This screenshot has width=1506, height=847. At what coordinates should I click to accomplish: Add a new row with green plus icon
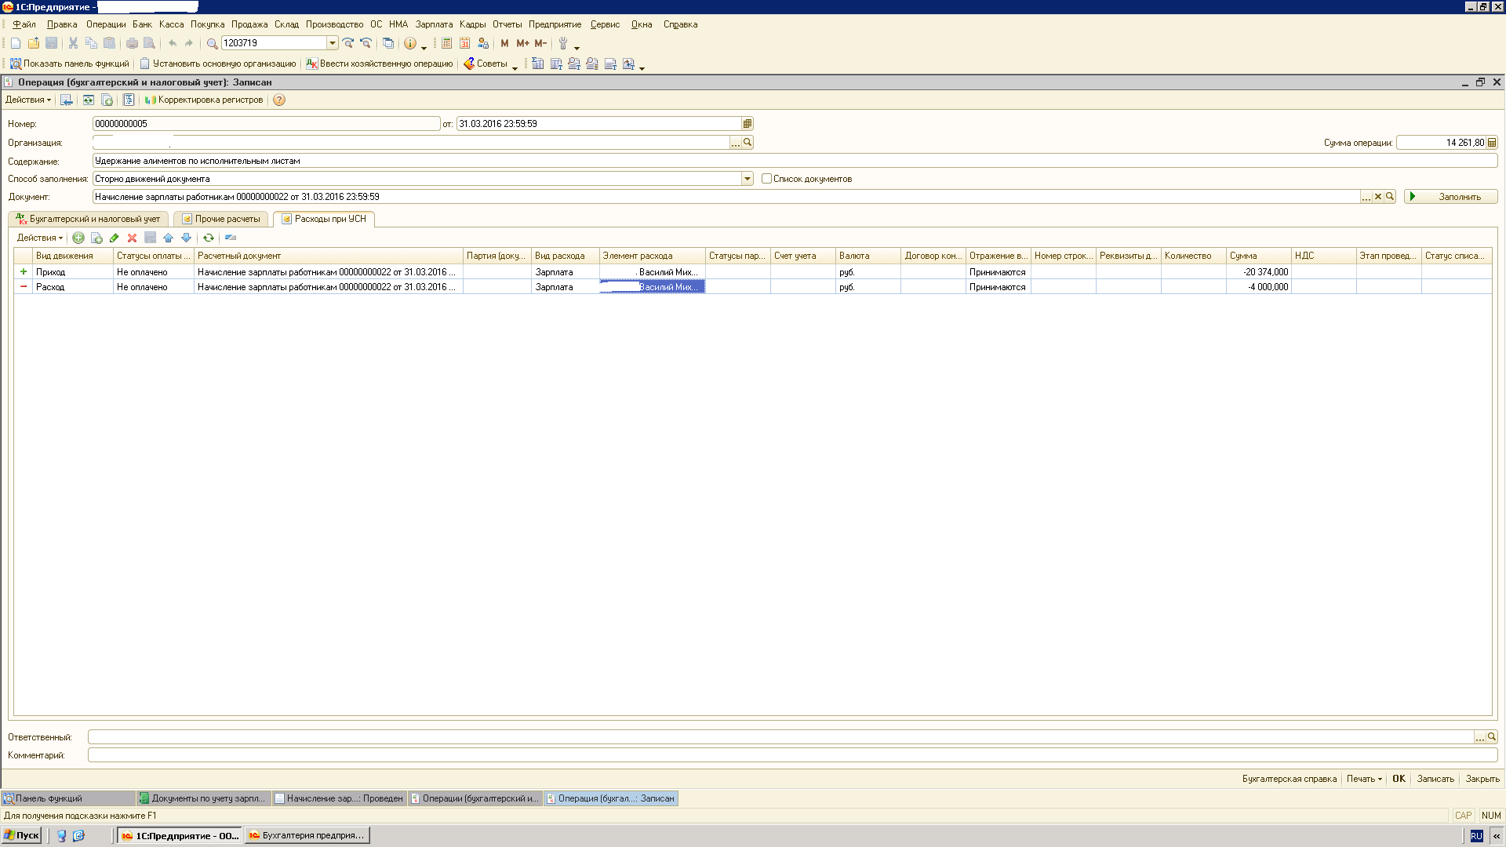pos(78,238)
